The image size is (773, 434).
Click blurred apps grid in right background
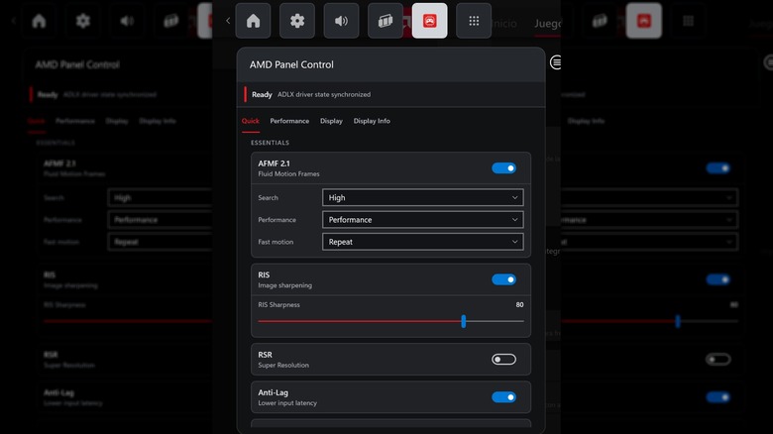pos(688,21)
